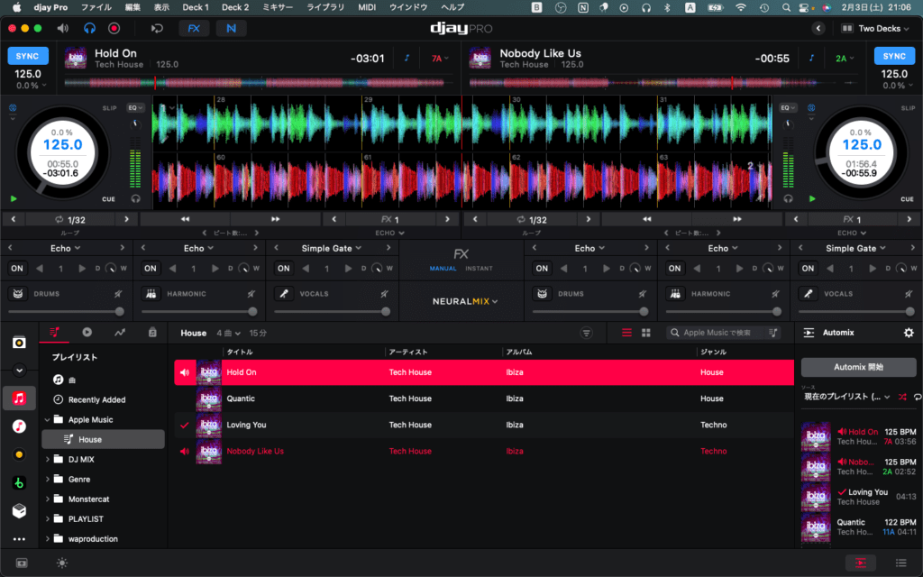
Task: Click Deck 1 headphone monitor icon near CUE
Action: coord(136,199)
